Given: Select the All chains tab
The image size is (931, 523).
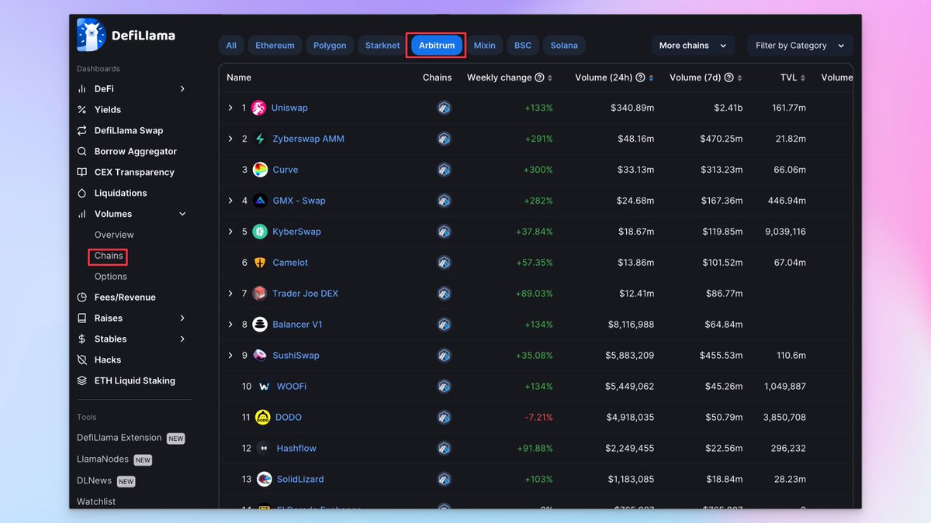Looking at the screenshot, I should coord(231,46).
